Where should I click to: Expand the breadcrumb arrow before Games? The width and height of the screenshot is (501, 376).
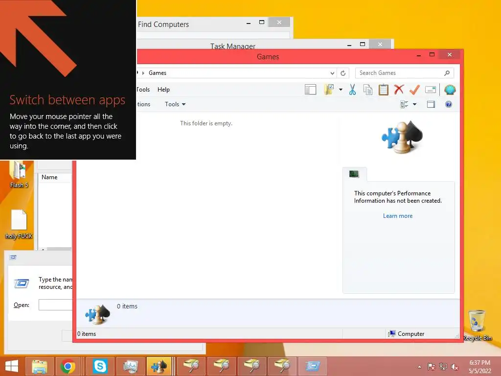143,73
